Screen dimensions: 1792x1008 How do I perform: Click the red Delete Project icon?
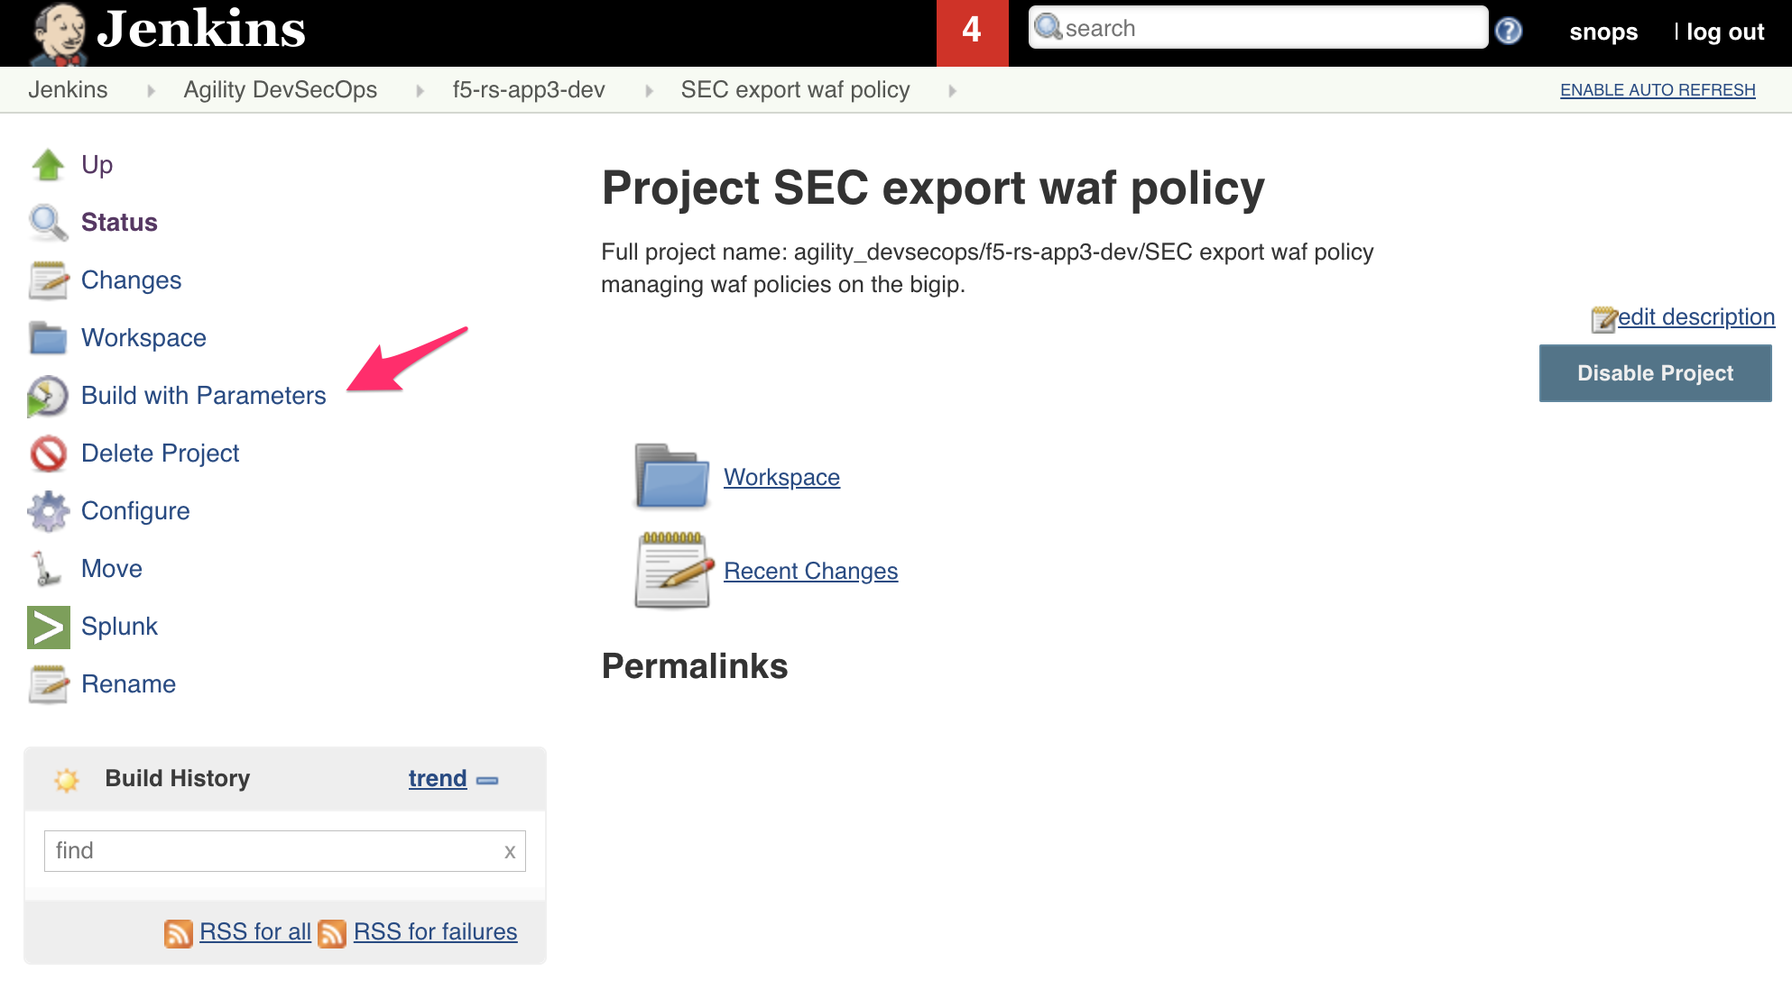48,454
